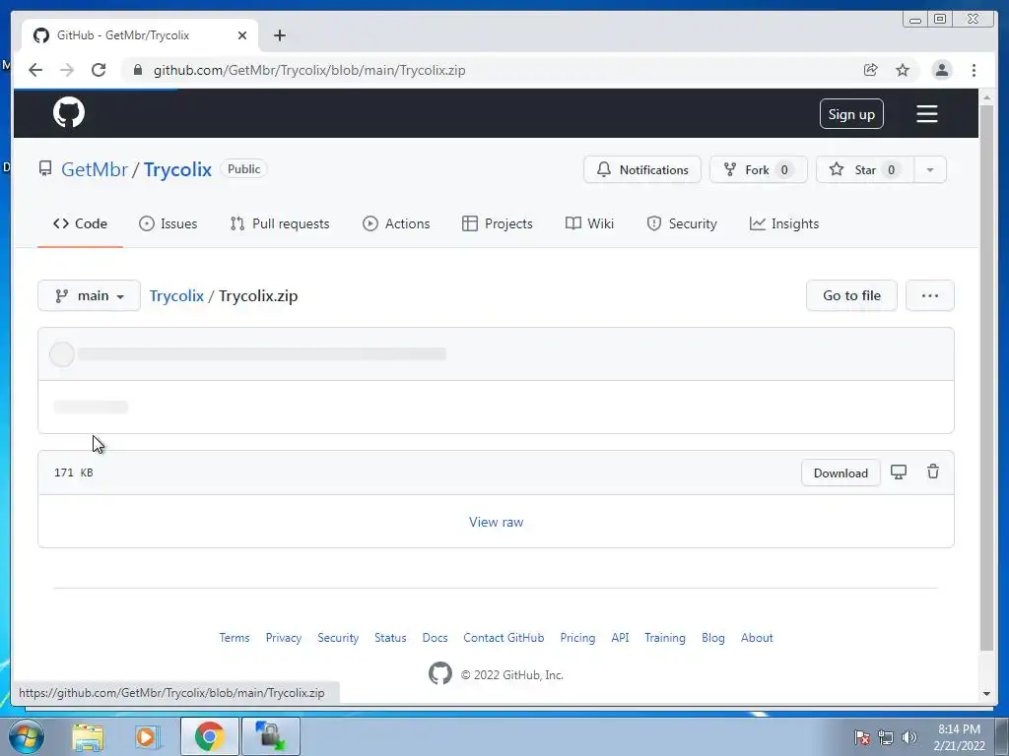Open the Insights tab

tap(784, 223)
